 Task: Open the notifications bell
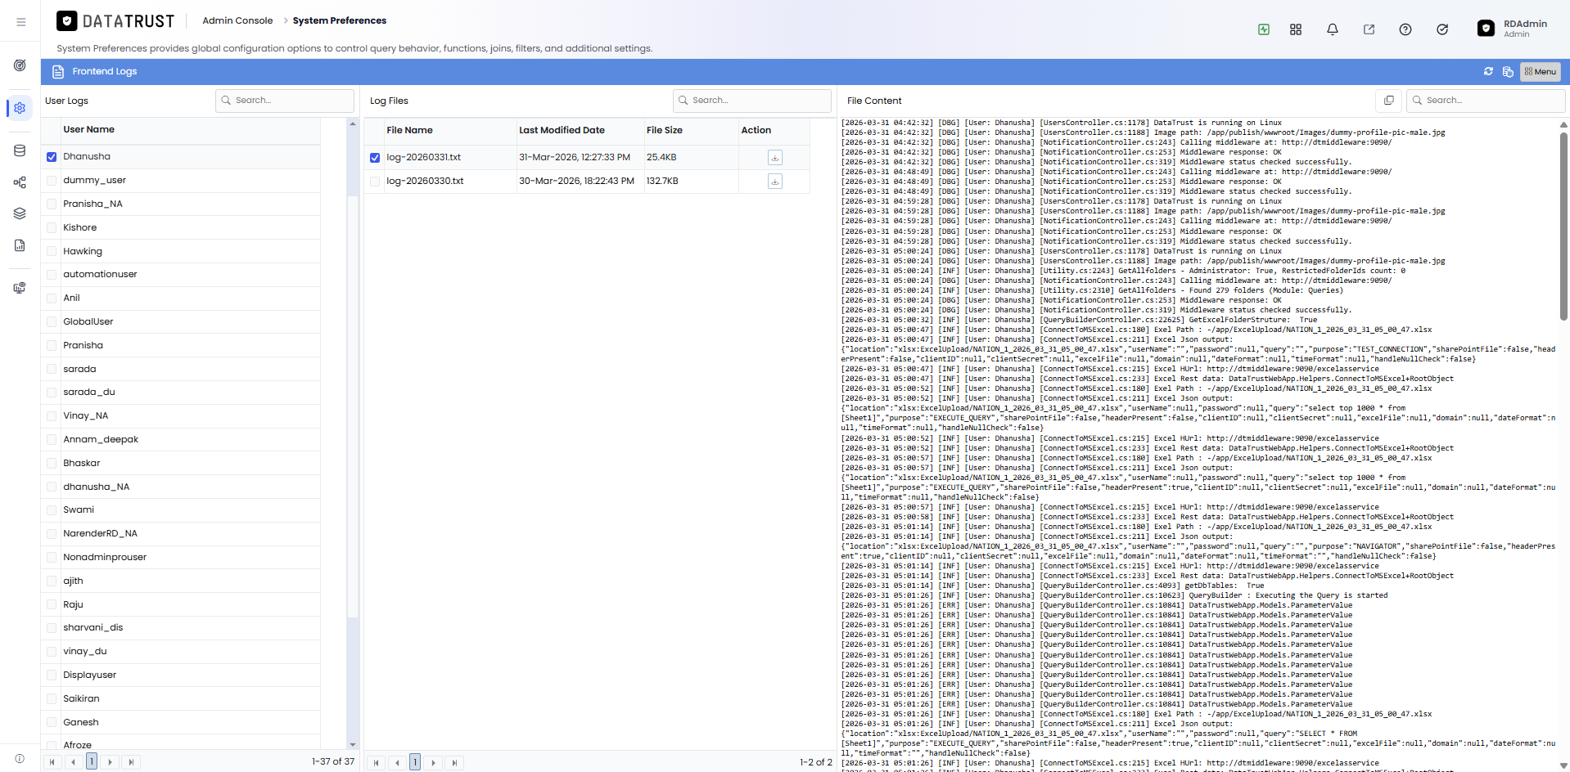click(1333, 29)
